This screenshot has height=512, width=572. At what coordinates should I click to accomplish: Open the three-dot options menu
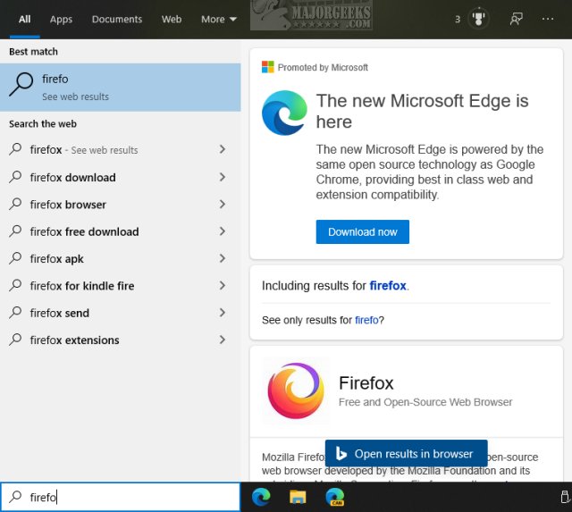548,19
